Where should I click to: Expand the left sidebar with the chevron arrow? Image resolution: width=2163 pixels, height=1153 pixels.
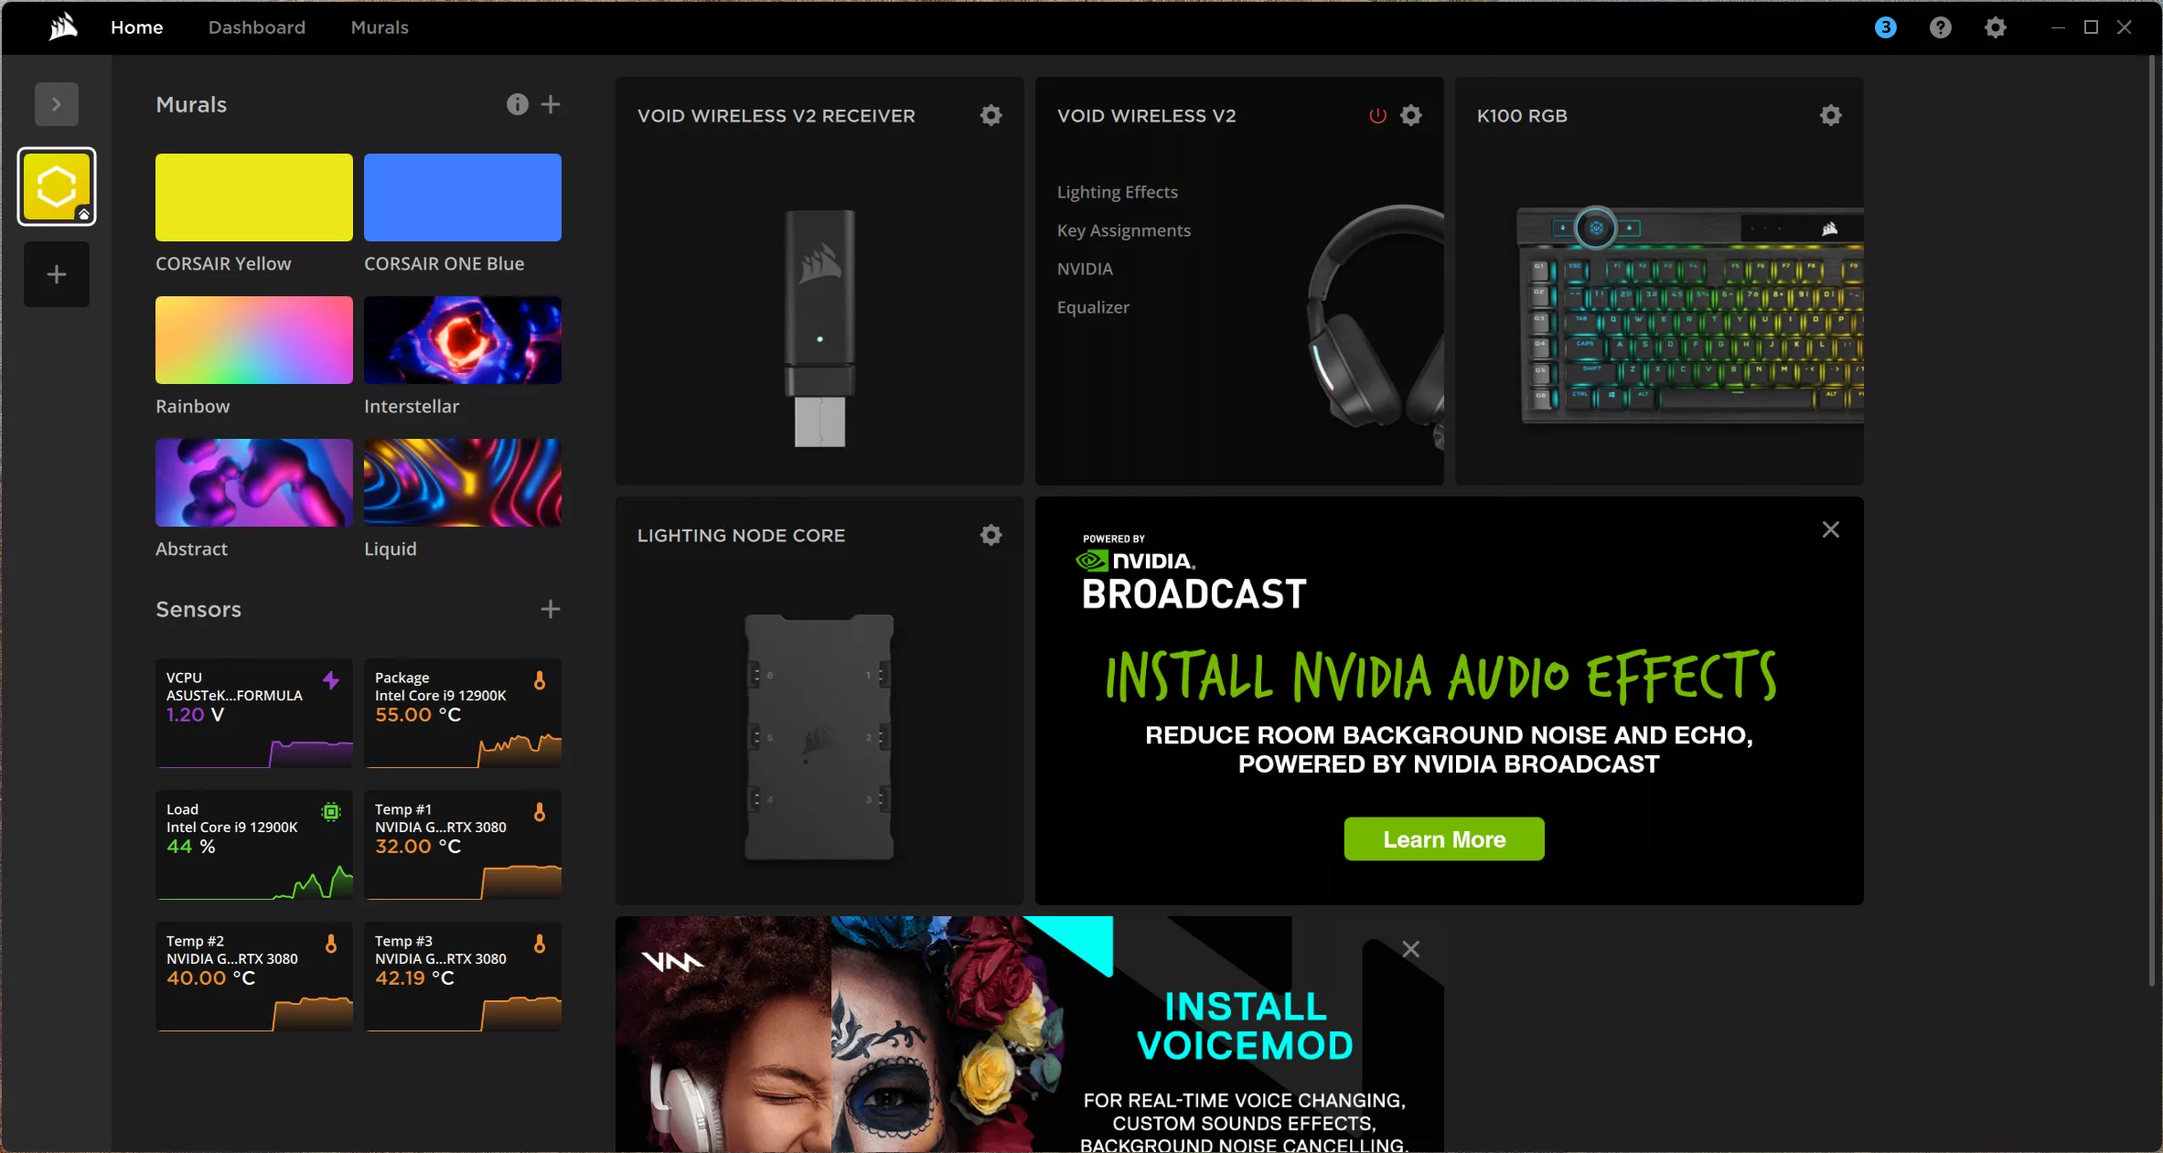(57, 104)
